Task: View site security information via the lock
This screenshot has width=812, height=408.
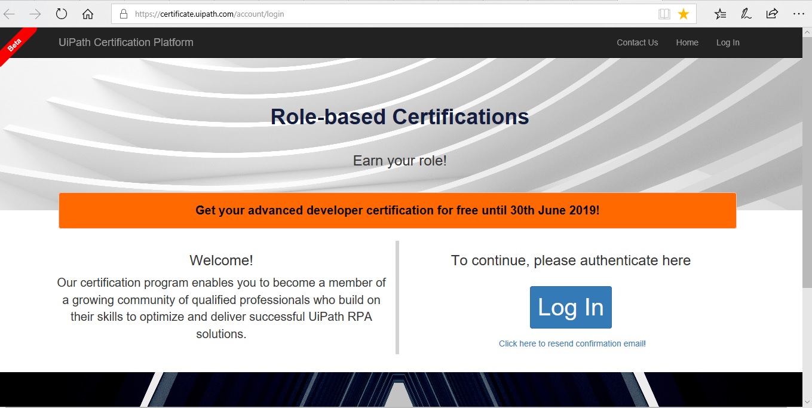Action: click(x=121, y=13)
